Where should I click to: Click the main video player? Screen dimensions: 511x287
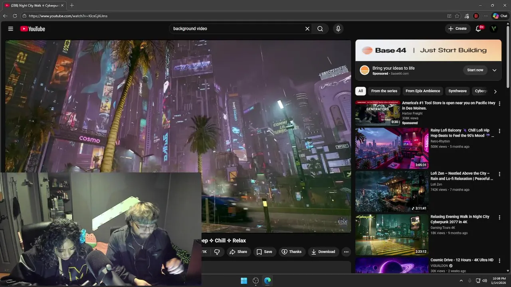pos(178,136)
